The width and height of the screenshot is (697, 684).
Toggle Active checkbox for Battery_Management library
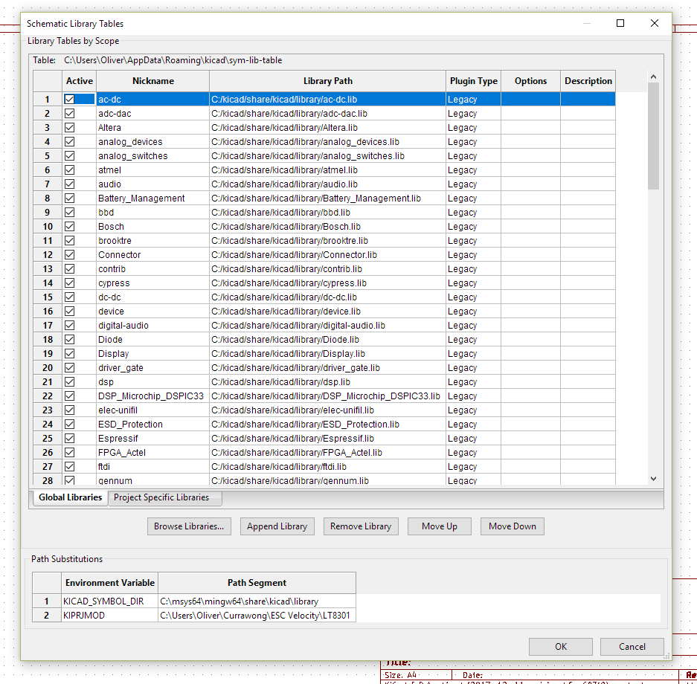pos(70,199)
